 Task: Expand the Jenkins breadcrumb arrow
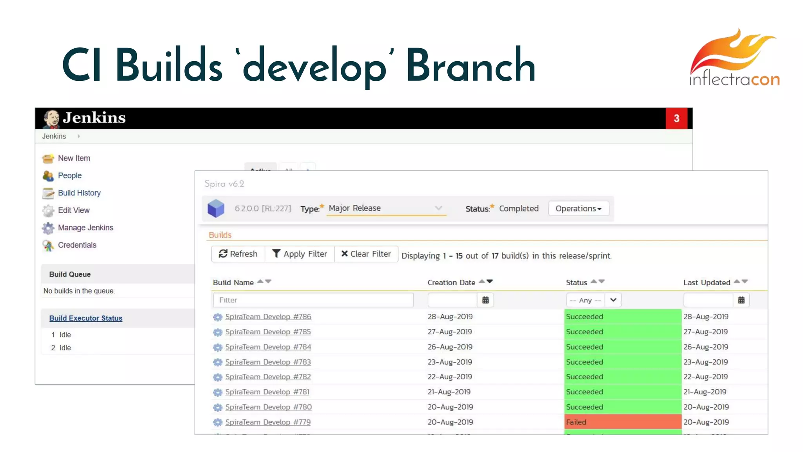[x=79, y=136]
